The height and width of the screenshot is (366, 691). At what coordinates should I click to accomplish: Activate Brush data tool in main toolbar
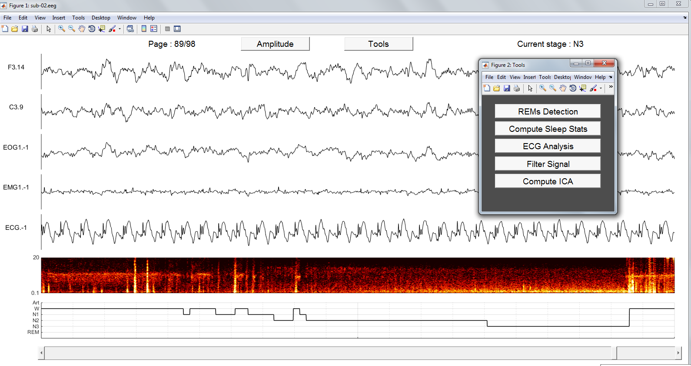click(x=112, y=29)
